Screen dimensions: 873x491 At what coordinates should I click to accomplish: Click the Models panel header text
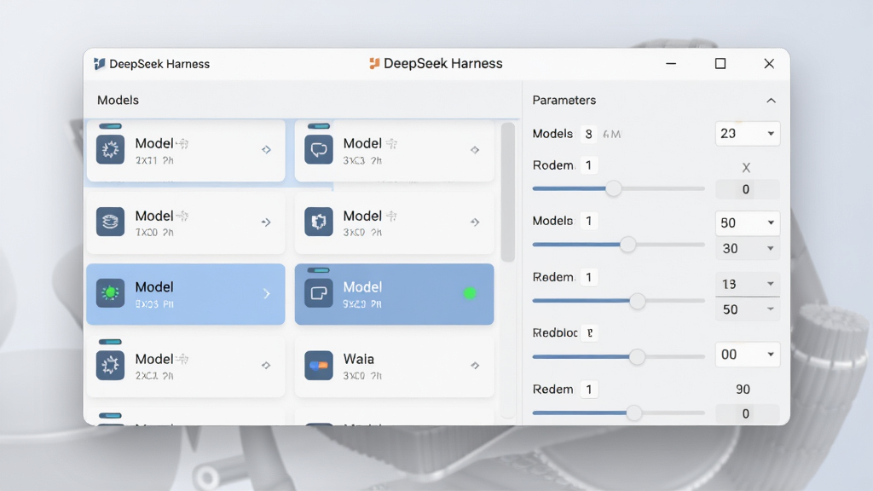point(118,101)
